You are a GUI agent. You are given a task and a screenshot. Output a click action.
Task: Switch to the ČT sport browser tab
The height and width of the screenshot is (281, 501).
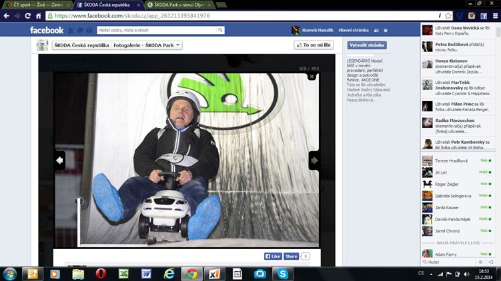[38, 5]
